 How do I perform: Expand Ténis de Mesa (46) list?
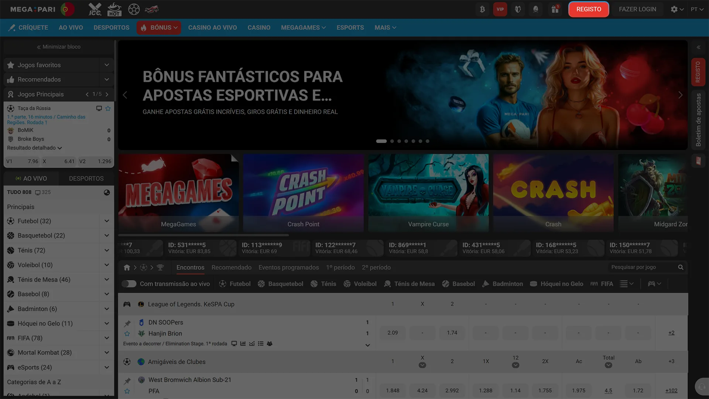107,280
